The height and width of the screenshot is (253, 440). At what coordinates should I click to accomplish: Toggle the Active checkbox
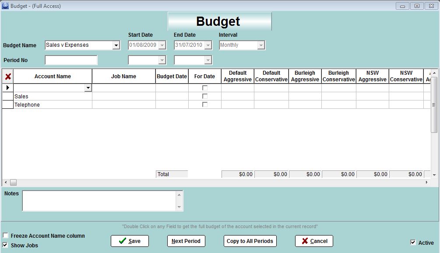point(413,243)
